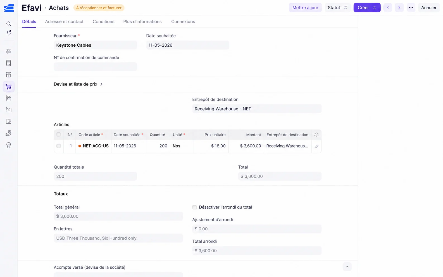443x277 pixels.
Task: Open the Statut dropdown
Action: [x=338, y=8]
